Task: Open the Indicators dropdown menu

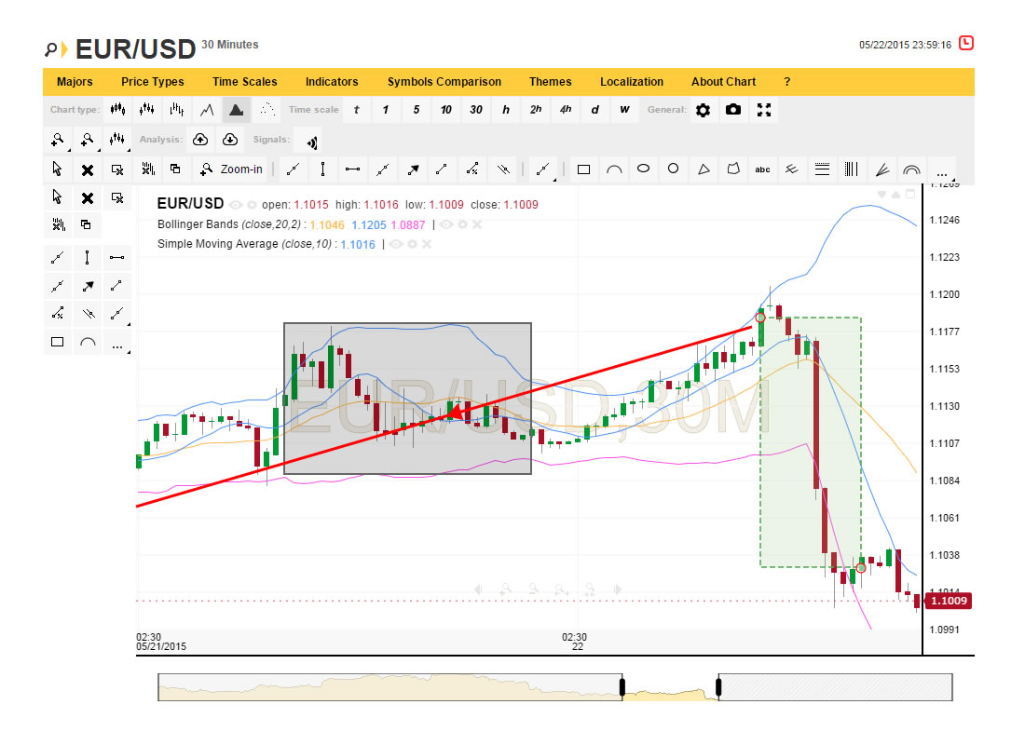Action: pyautogui.click(x=332, y=82)
